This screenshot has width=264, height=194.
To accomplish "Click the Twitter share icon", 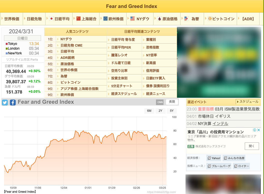I will point(5,102).
